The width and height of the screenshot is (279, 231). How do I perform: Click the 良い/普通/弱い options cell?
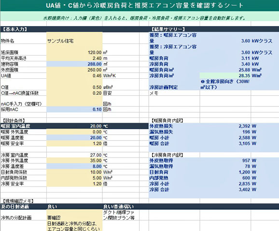pos(121,207)
